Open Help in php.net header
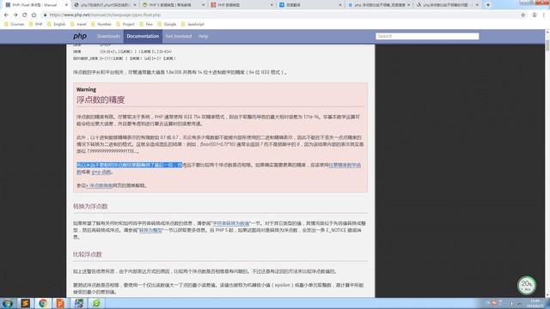 point(203,36)
